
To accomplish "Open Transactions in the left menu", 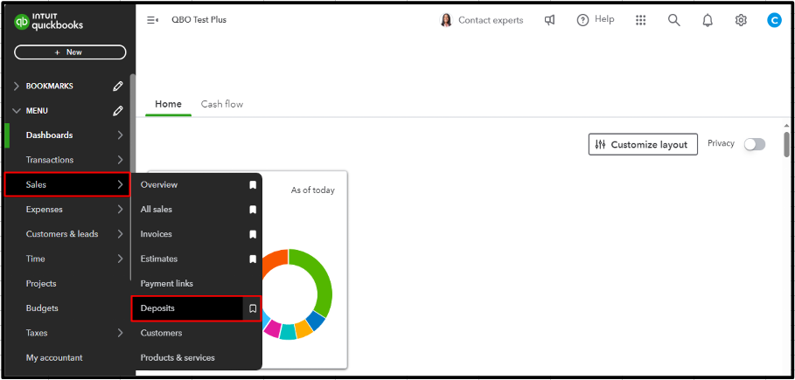I will tap(50, 160).
